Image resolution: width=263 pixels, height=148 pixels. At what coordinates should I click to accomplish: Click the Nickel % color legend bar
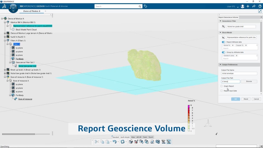tap(189, 118)
